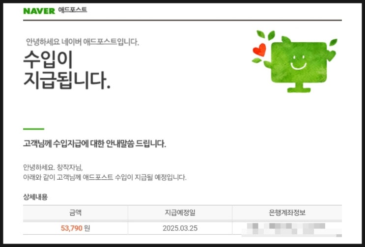
Task: Select the 은행계좌정보 column header
Action: [287, 213]
